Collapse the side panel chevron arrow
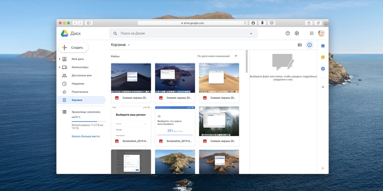Image resolution: width=383 pixels, height=191 pixels. (x=323, y=168)
